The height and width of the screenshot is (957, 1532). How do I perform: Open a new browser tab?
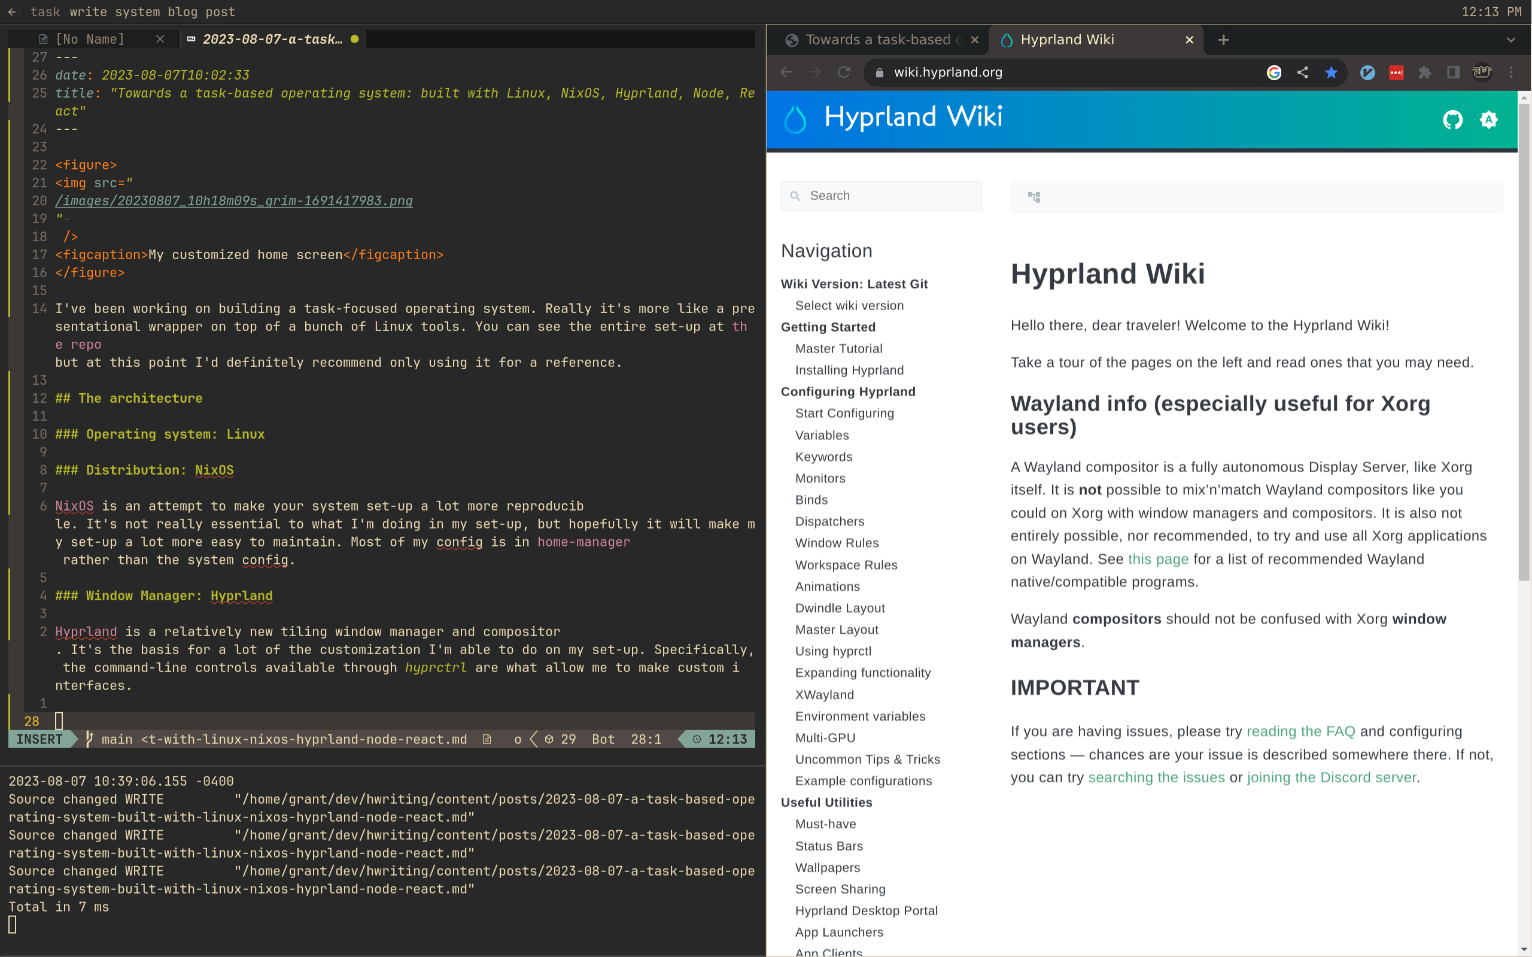[1223, 40]
